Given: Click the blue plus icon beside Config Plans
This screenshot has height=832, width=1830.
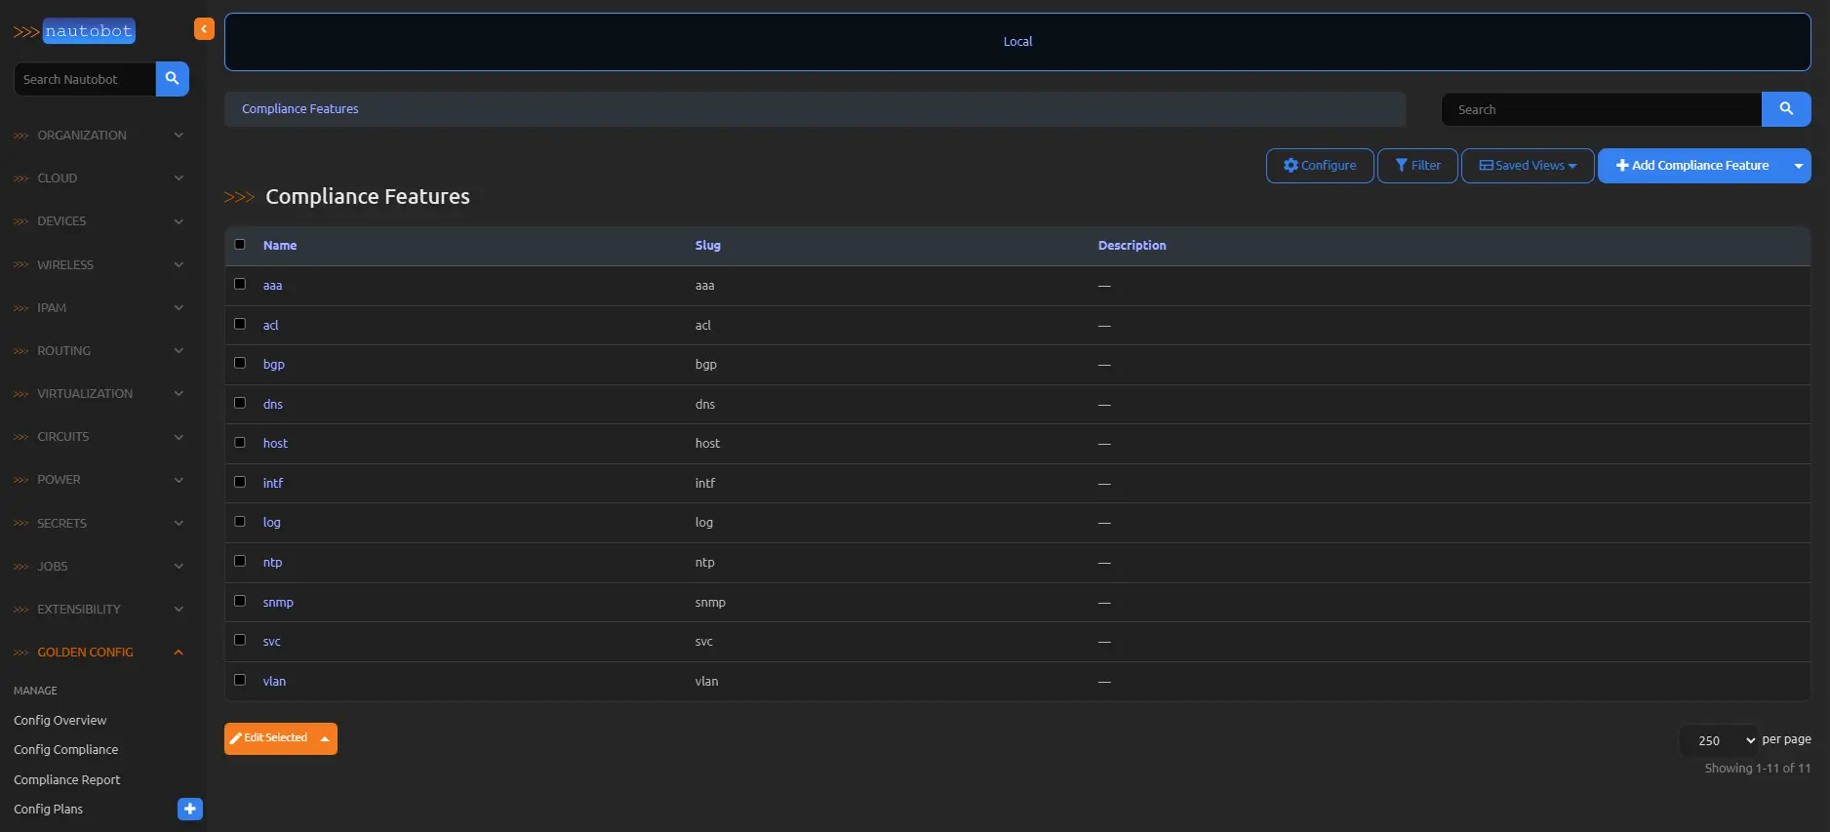Looking at the screenshot, I should [190, 809].
